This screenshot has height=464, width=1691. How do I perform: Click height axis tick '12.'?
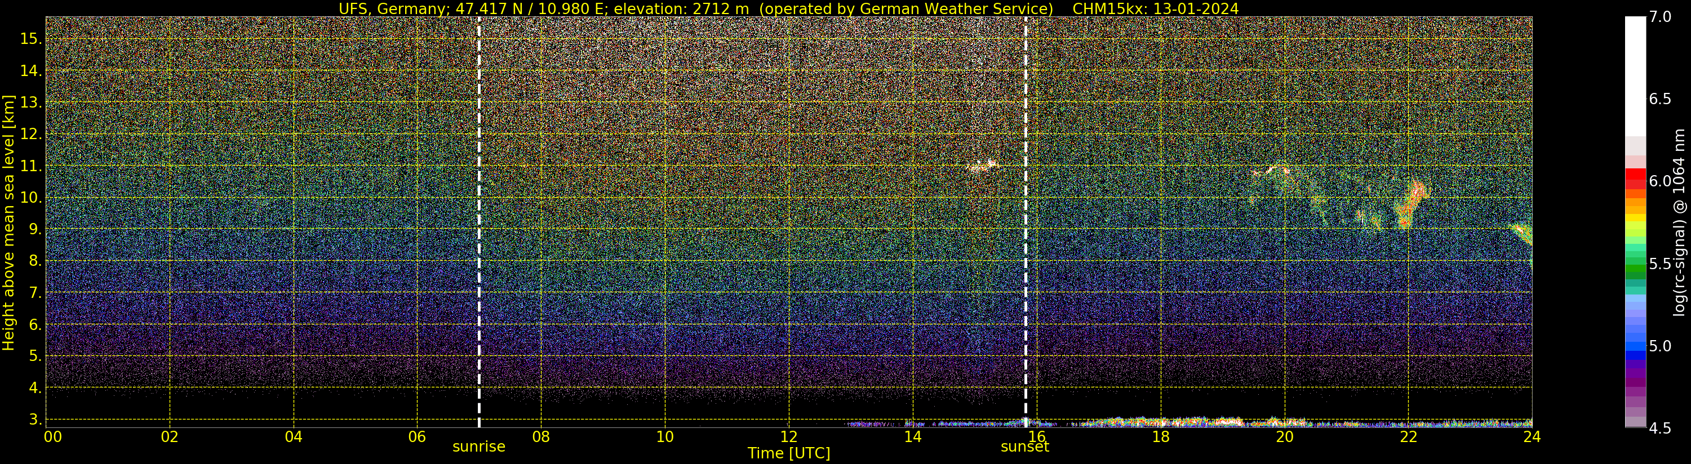point(32,135)
